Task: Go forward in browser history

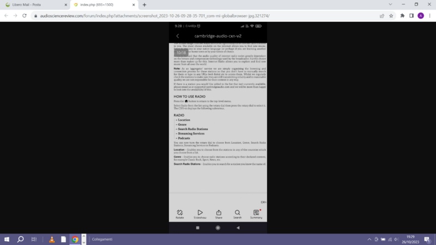Action: (x=15, y=16)
